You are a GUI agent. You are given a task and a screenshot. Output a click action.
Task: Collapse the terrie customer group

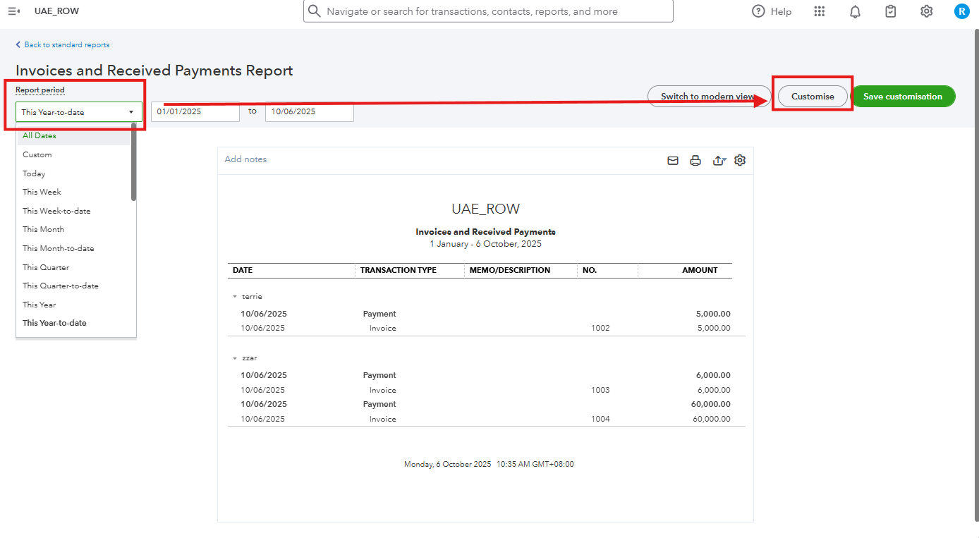tap(235, 297)
